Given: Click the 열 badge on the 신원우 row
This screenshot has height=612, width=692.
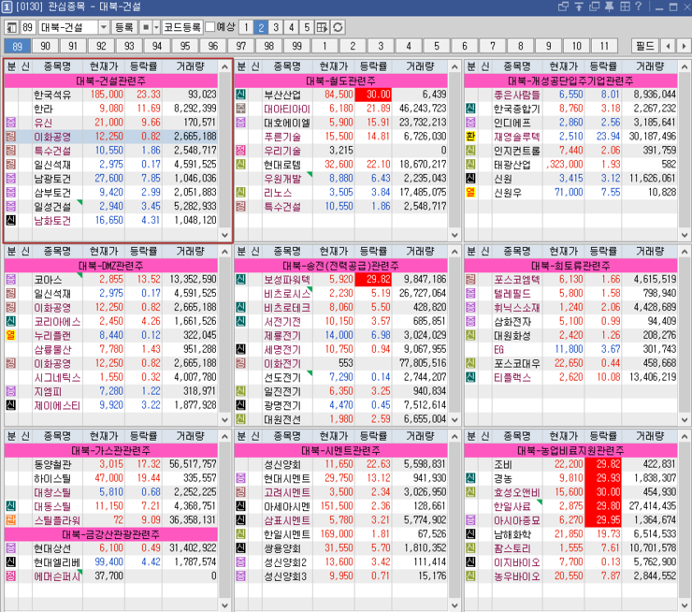Looking at the screenshot, I should coord(471,193).
